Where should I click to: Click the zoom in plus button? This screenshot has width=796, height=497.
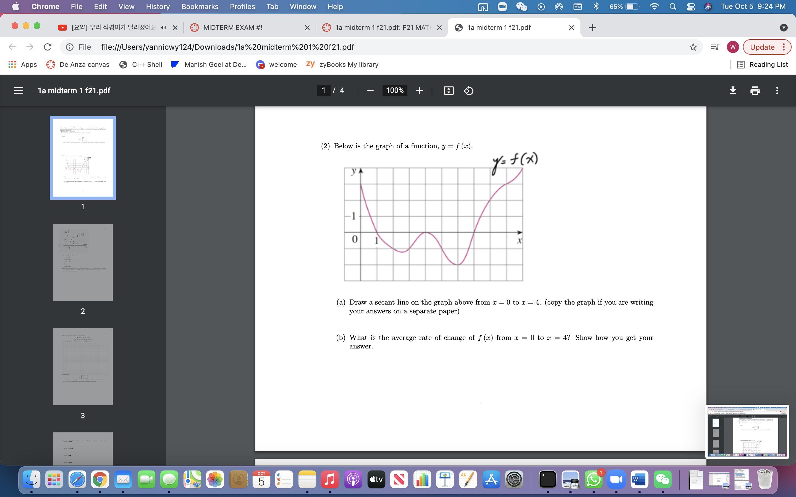point(419,90)
